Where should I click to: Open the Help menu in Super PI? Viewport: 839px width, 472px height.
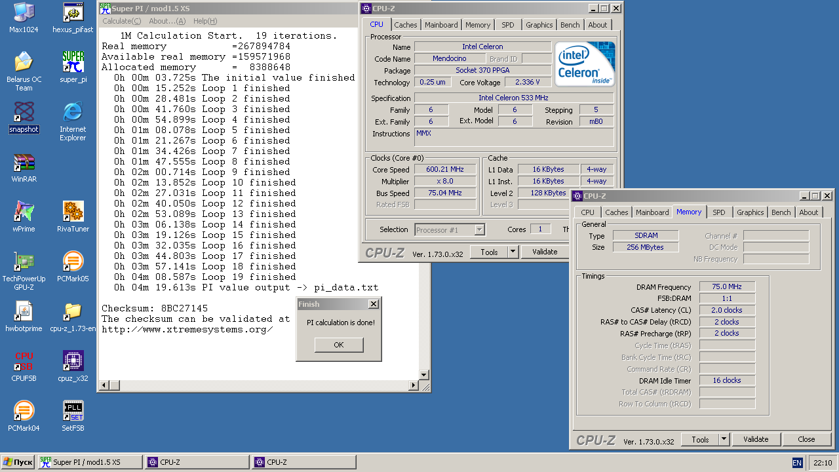pos(205,21)
